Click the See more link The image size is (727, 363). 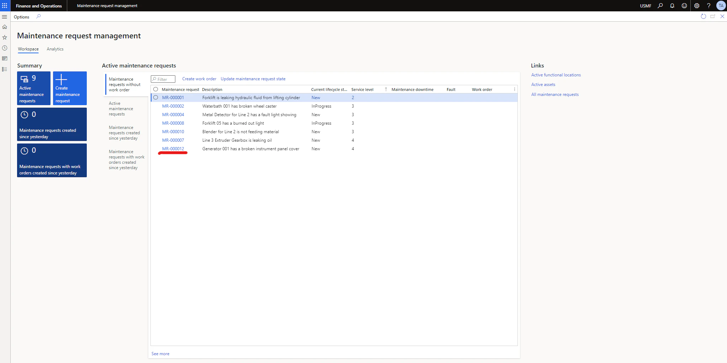[x=160, y=354]
